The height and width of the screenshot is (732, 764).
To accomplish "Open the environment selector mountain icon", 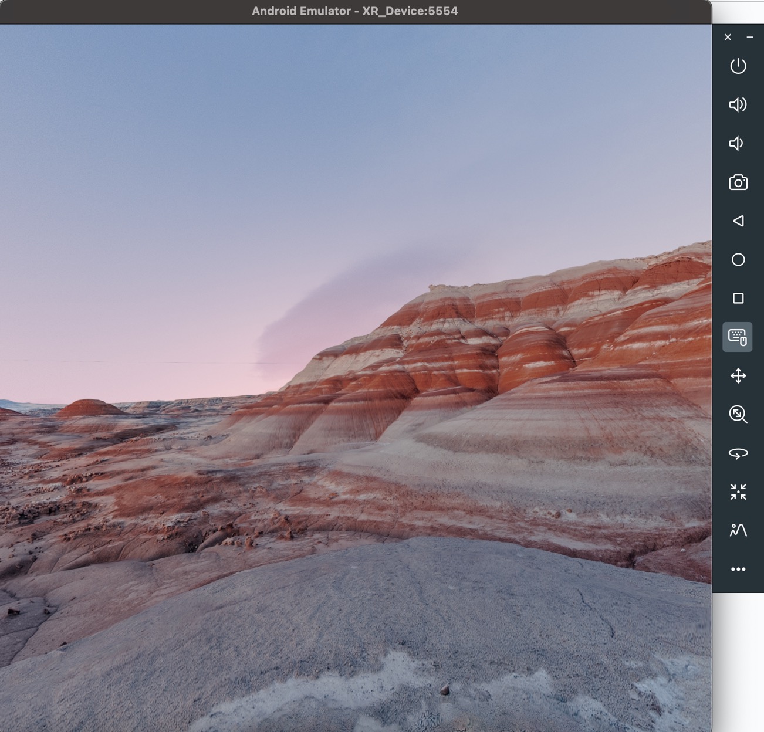I will coord(738,530).
